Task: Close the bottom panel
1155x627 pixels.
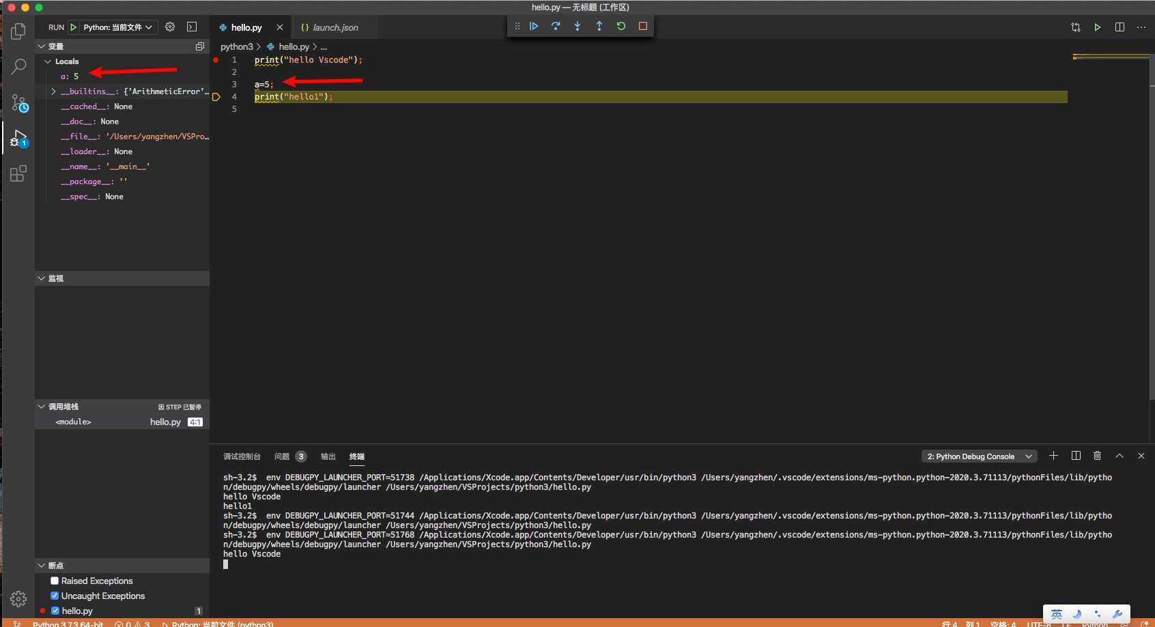Action: click(1141, 456)
